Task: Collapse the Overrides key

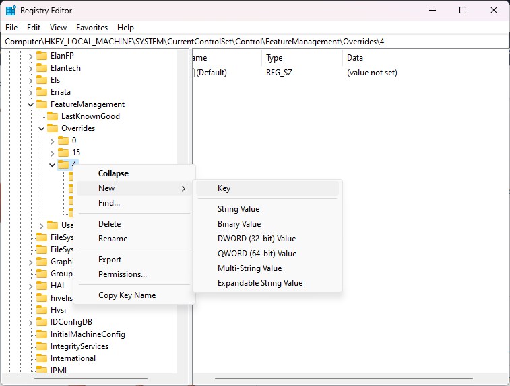Action: 41,129
